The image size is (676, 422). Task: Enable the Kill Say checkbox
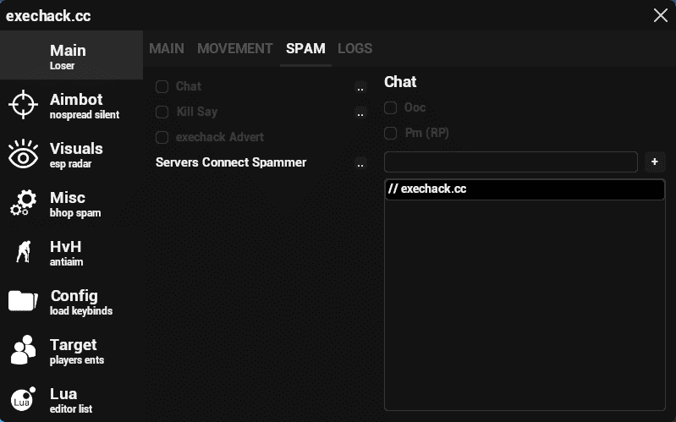[x=162, y=112]
